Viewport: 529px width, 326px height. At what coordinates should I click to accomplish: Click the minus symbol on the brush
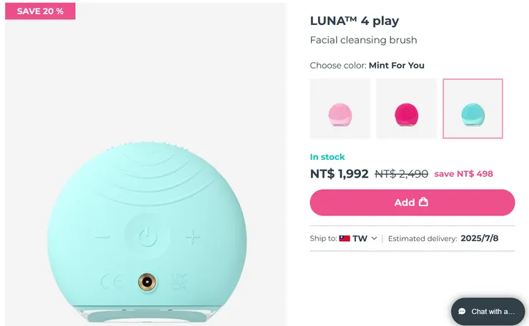point(103,236)
